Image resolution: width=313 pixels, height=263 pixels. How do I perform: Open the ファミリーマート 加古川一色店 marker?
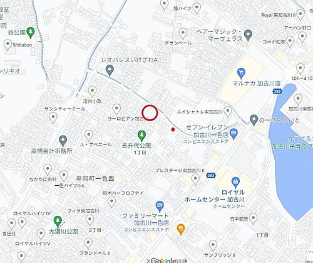pyautogui.click(x=160, y=207)
